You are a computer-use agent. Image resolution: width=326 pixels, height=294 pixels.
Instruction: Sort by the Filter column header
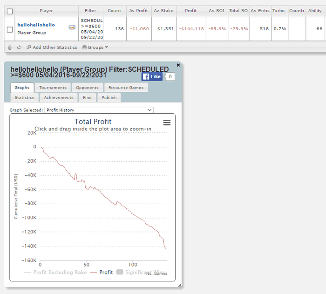[91, 11]
